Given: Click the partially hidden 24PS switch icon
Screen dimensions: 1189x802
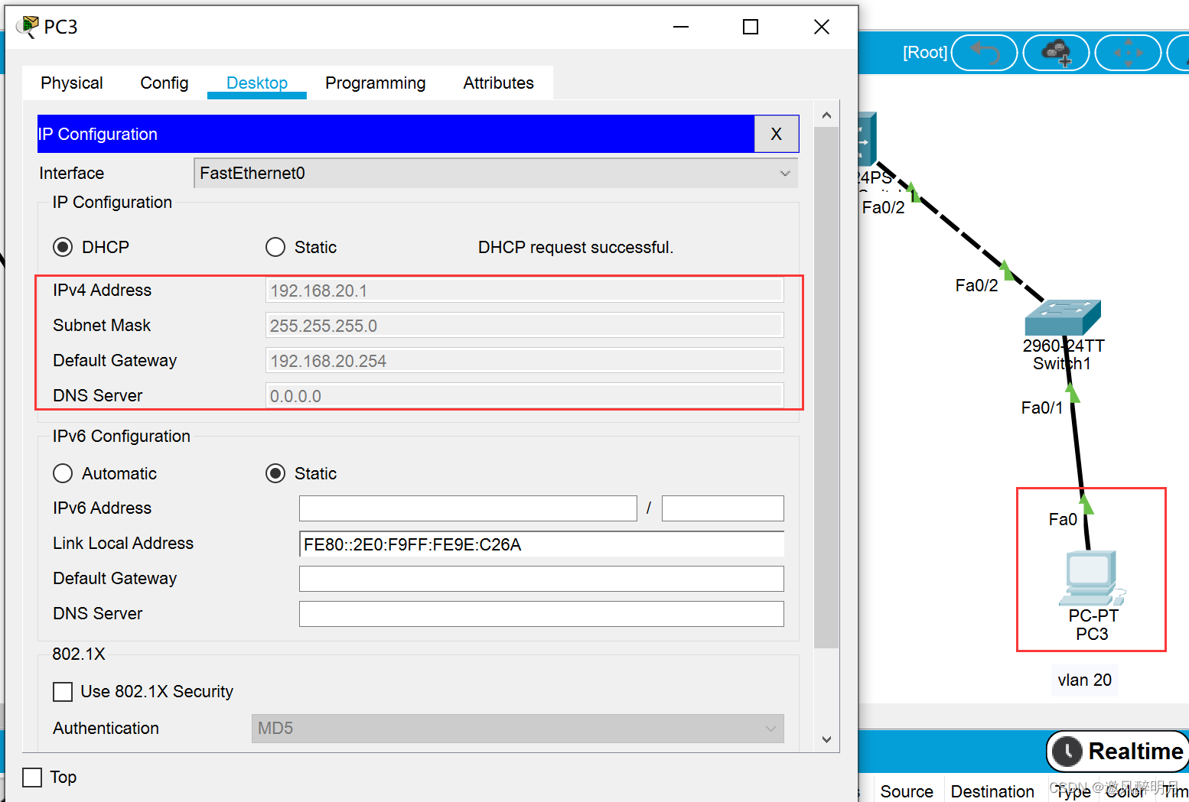Looking at the screenshot, I should [867, 139].
